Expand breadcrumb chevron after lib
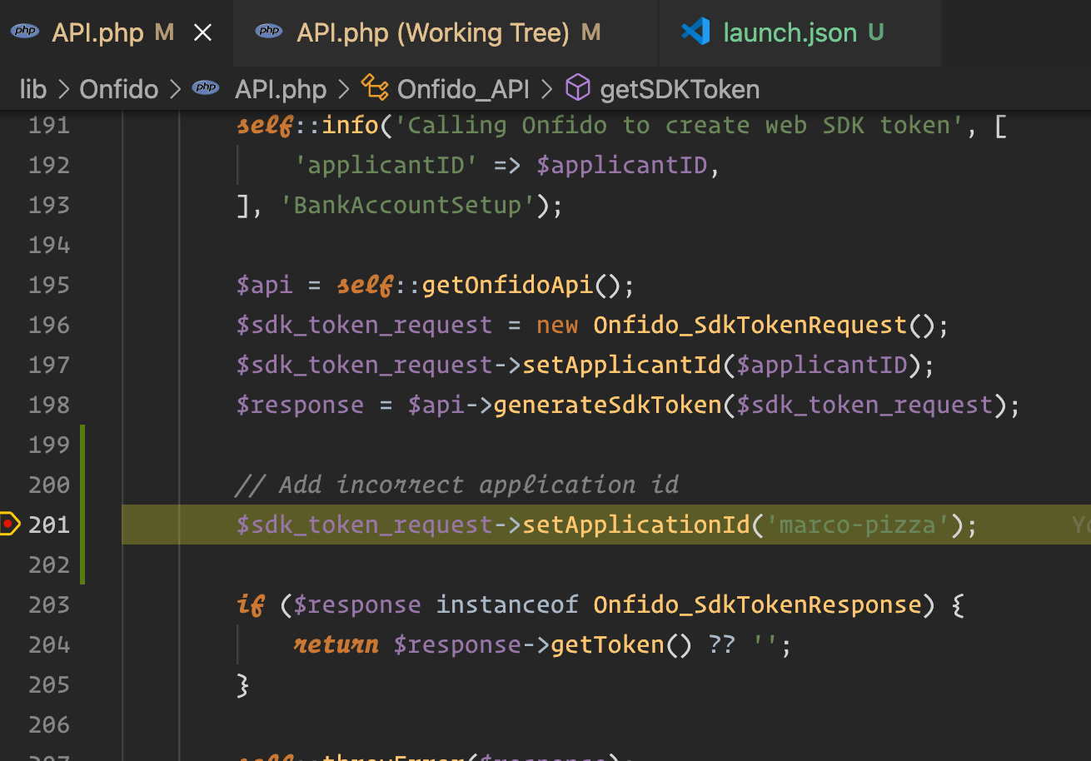 [63, 89]
